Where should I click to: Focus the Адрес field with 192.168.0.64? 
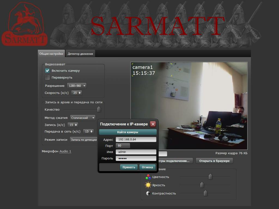(x=136, y=139)
